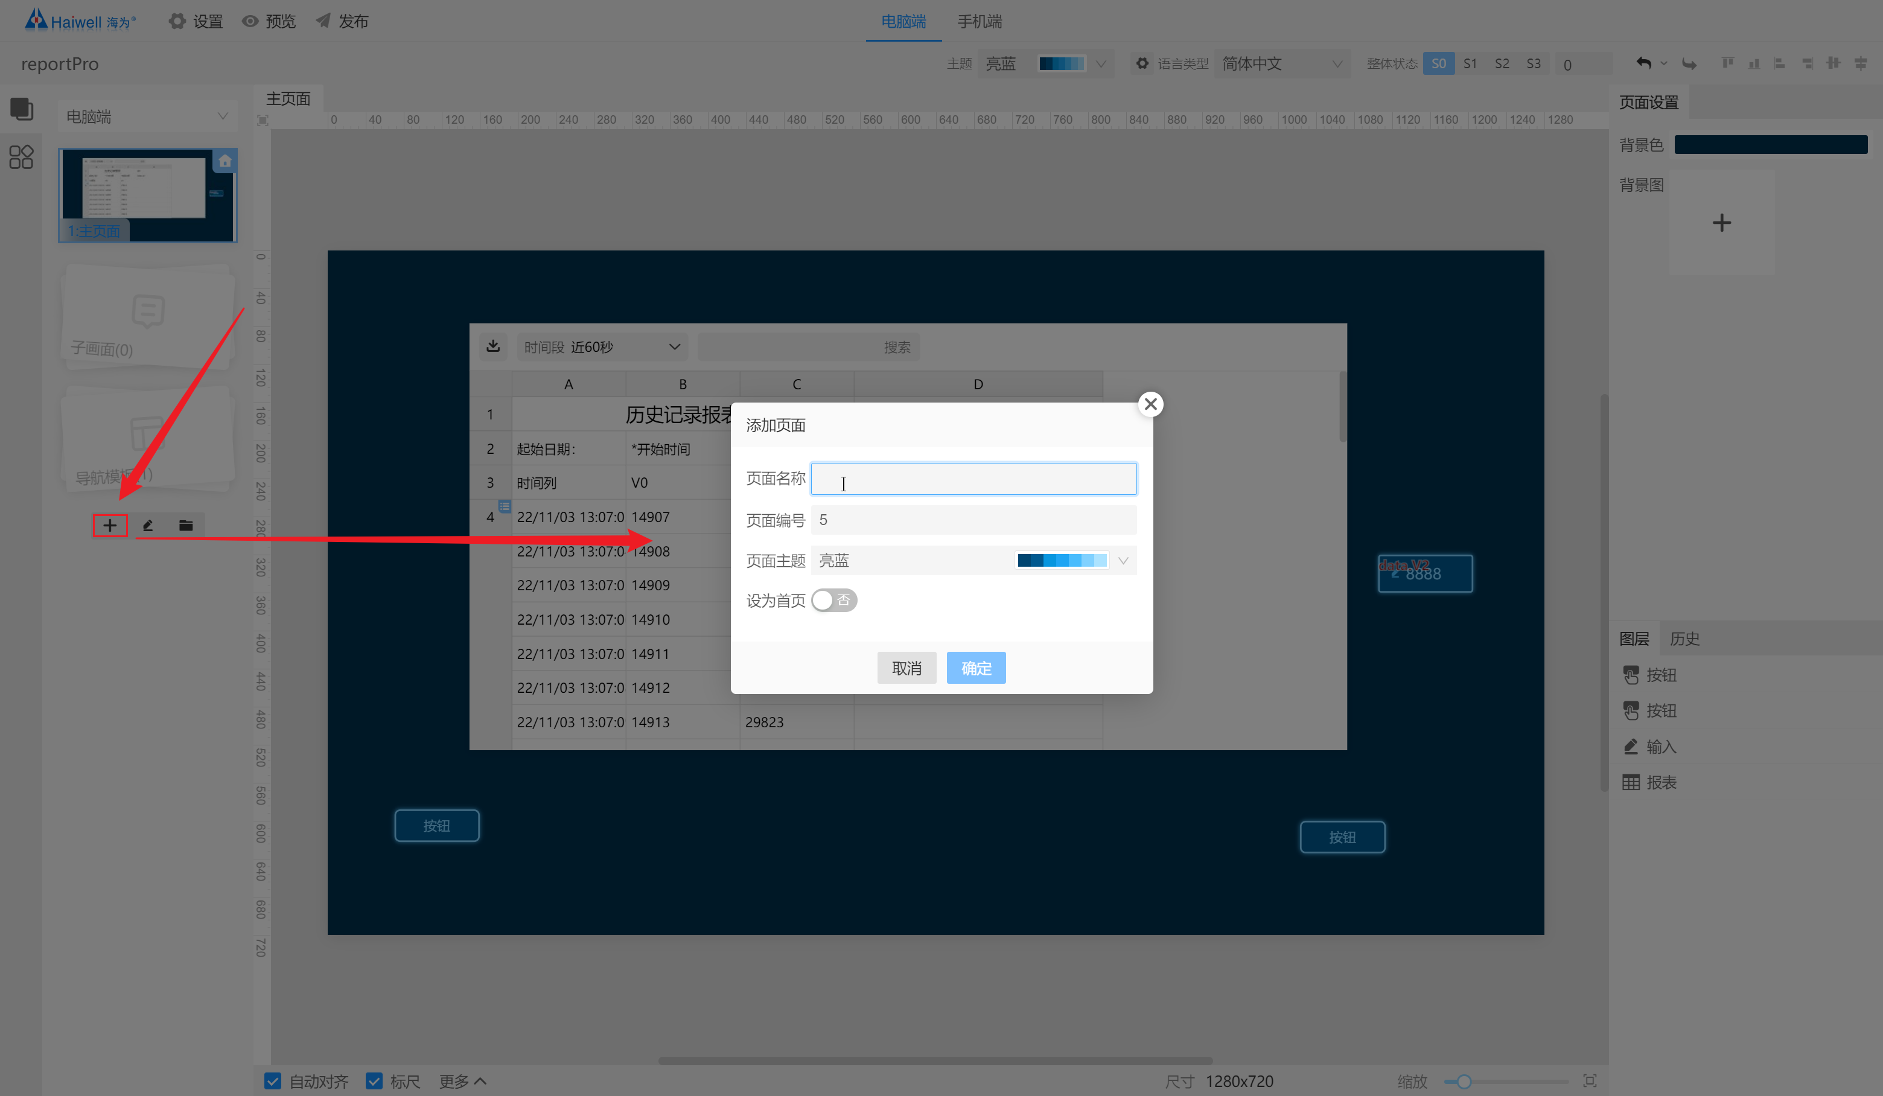Click the bottom-right 按钮 on canvas

[x=1342, y=836]
